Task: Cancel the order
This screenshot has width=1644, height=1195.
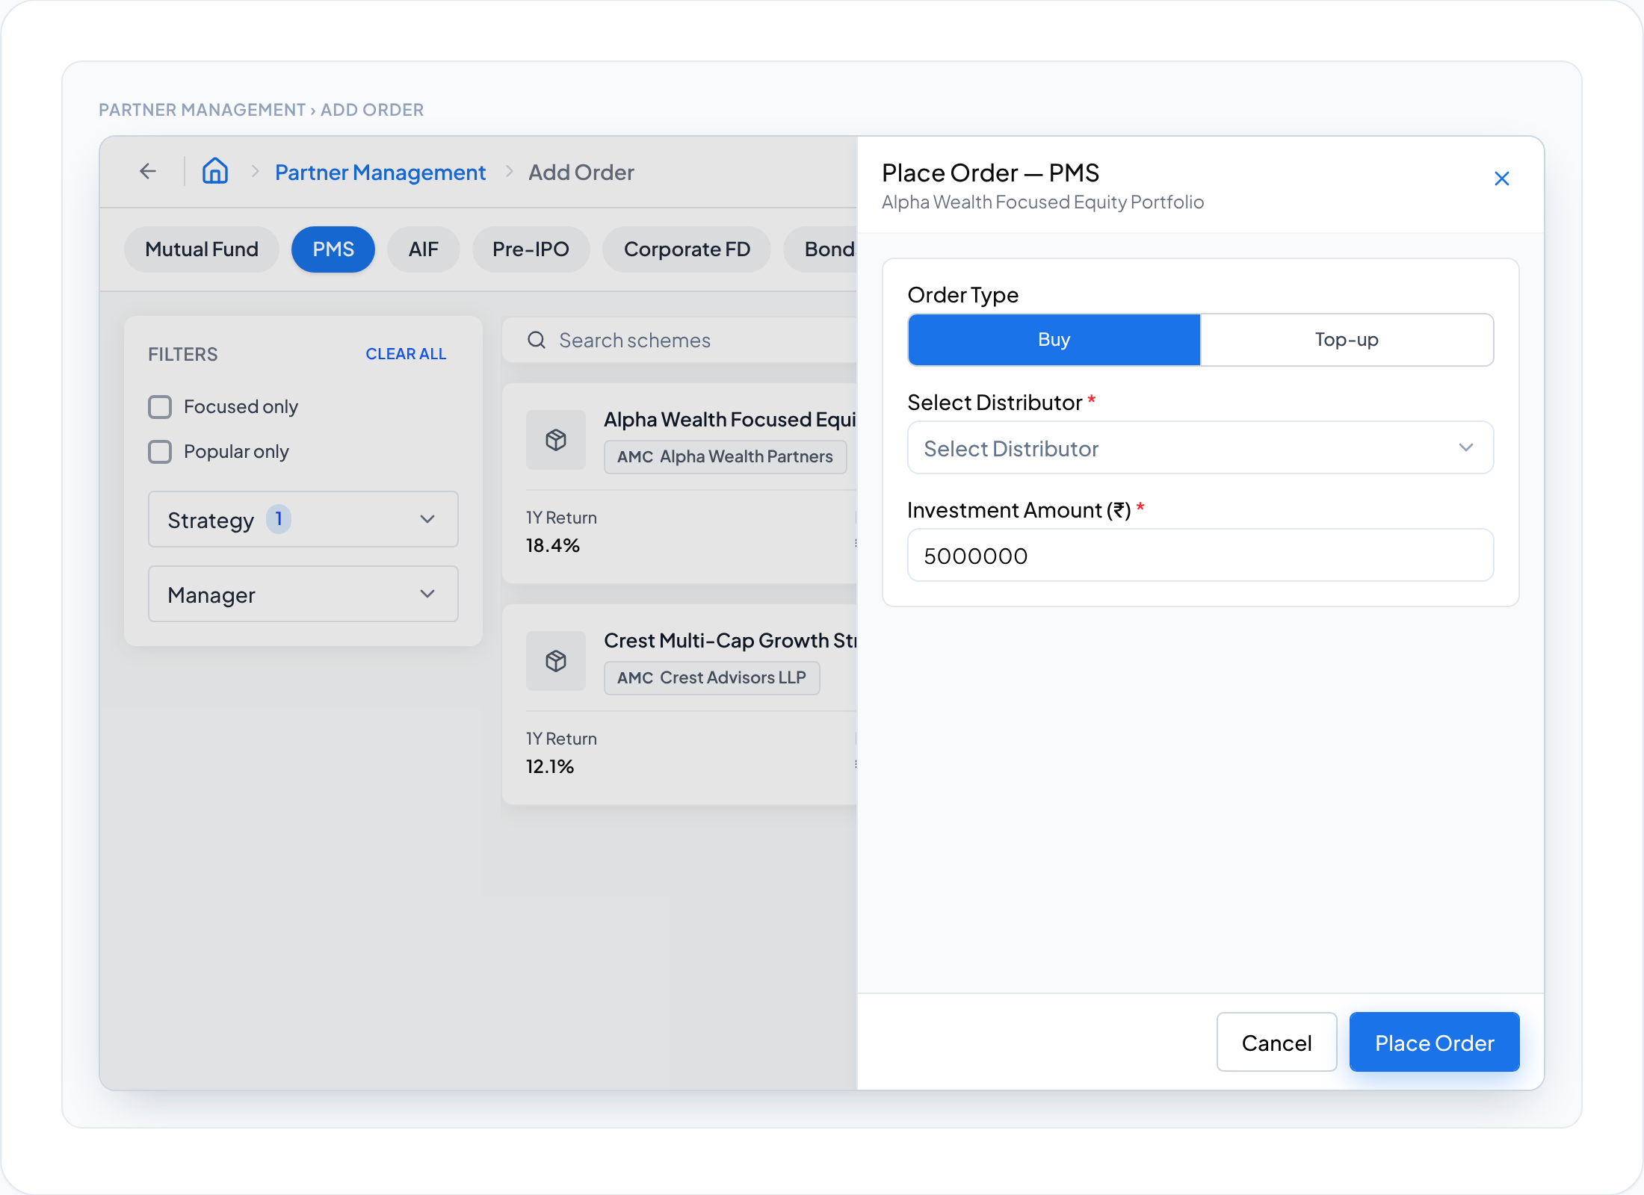Action: click(x=1276, y=1043)
